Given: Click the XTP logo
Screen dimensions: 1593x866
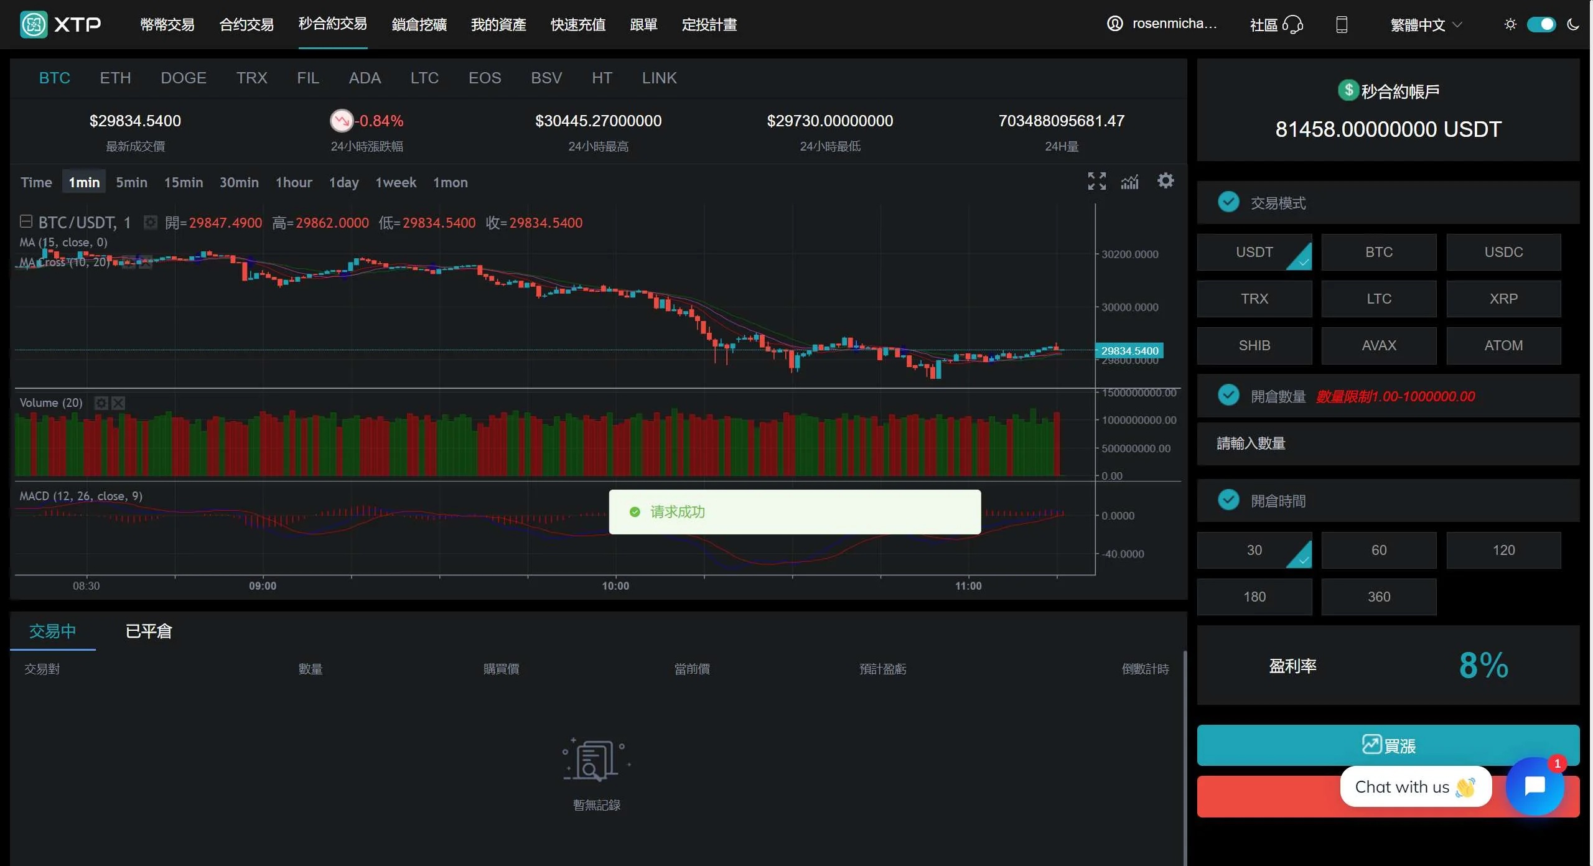Looking at the screenshot, I should tap(60, 24).
